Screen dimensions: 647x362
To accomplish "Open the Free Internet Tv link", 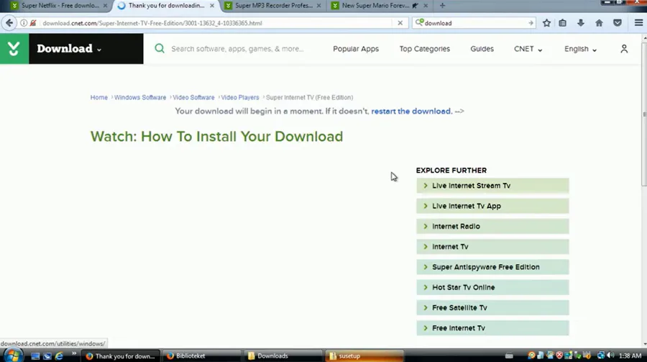I will (492, 328).
